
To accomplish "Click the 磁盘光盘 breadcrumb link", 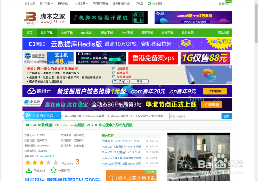I will (x=76, y=116).
